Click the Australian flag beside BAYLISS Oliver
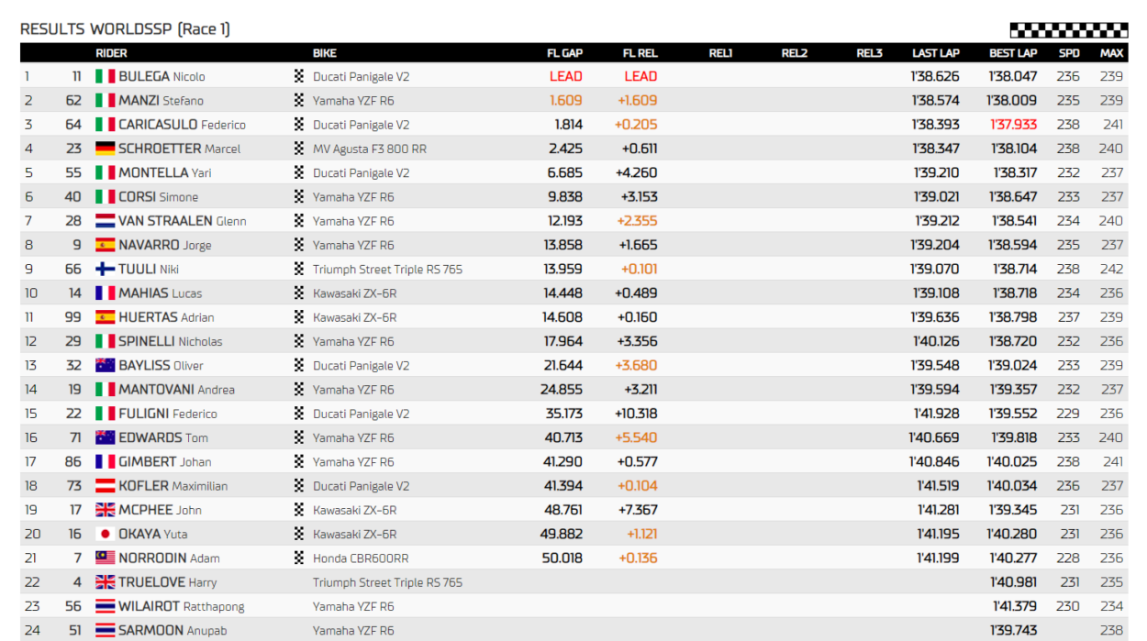Screen dimensions: 1147x641 point(105,365)
